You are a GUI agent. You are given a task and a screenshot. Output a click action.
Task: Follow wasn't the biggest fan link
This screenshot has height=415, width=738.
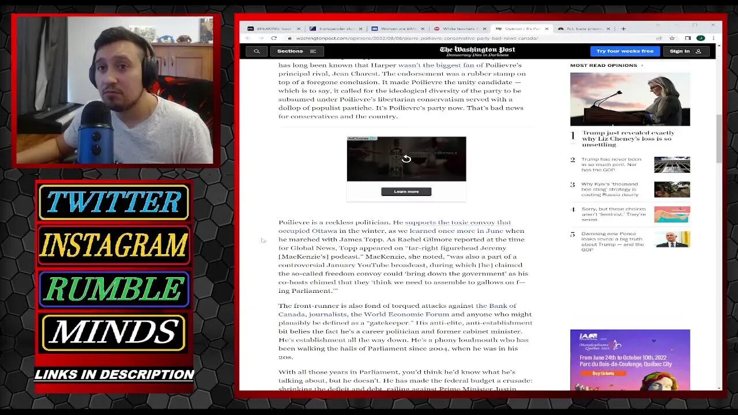point(440,65)
